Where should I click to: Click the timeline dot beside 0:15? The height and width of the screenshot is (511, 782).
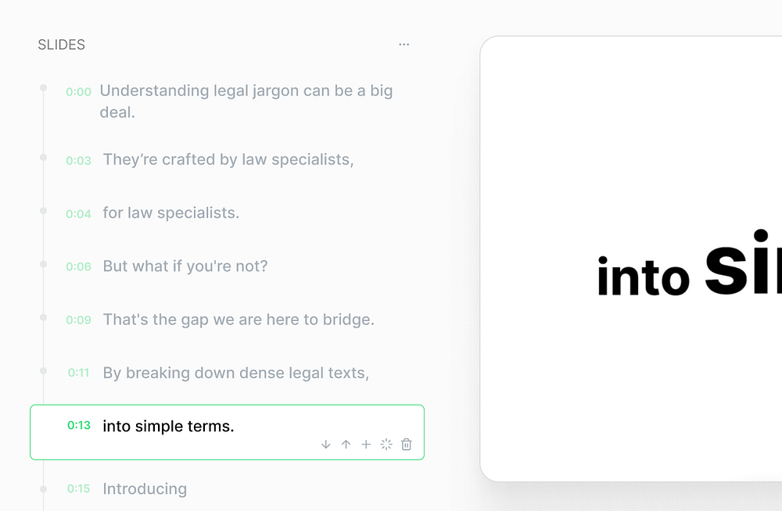44,489
